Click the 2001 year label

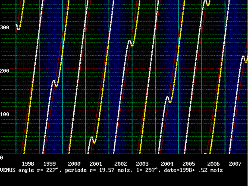click(96, 164)
